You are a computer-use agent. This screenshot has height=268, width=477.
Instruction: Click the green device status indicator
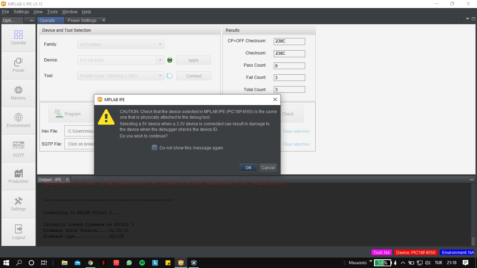click(x=170, y=60)
